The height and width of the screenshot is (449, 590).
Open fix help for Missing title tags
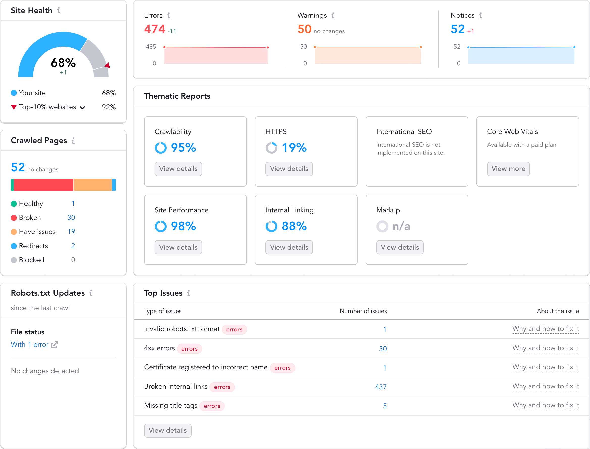pos(546,405)
